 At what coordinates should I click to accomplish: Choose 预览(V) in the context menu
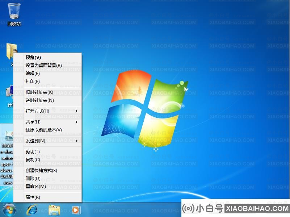[x=48, y=58]
